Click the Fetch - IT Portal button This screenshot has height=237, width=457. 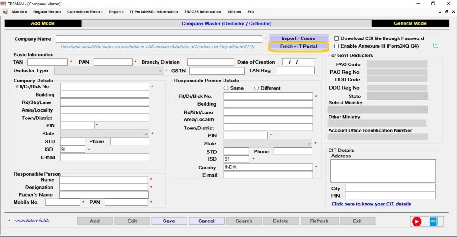[298, 46]
